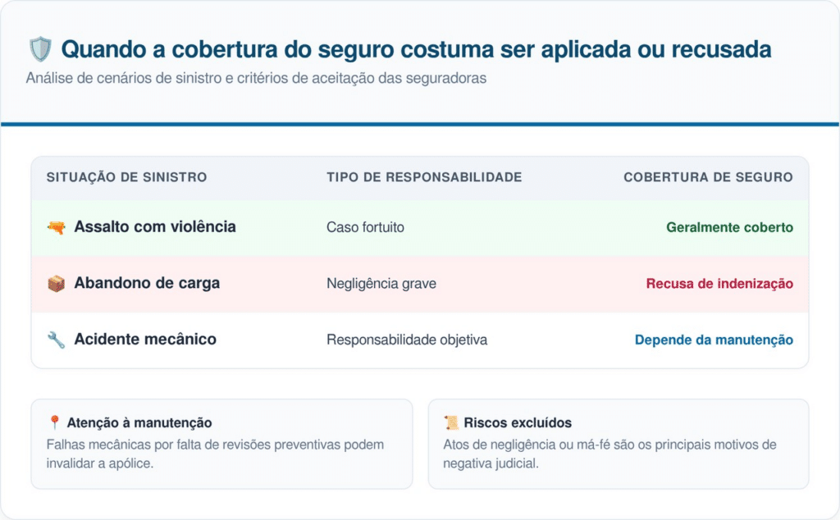Click the gun icon for Assalto com violência
Viewport: 840px width, 520px height.
click(x=56, y=227)
